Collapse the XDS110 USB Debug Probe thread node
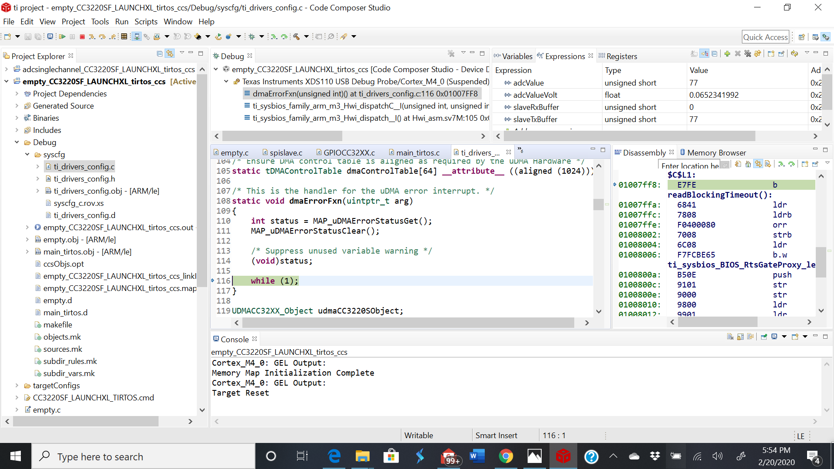 coord(226,82)
